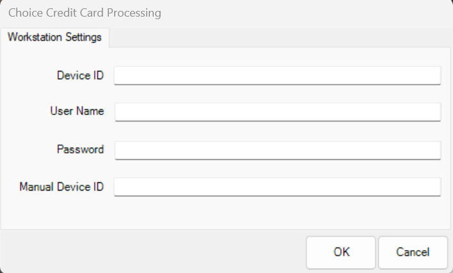Select the Password entry field

pos(277,150)
